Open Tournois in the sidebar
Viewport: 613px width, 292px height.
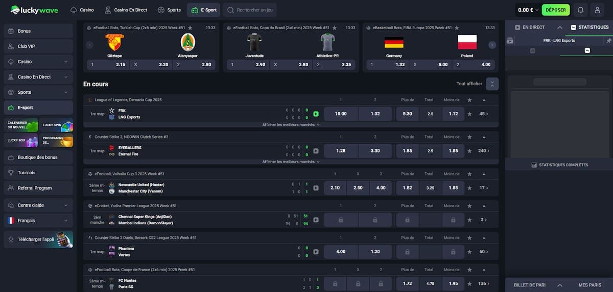tap(38, 173)
